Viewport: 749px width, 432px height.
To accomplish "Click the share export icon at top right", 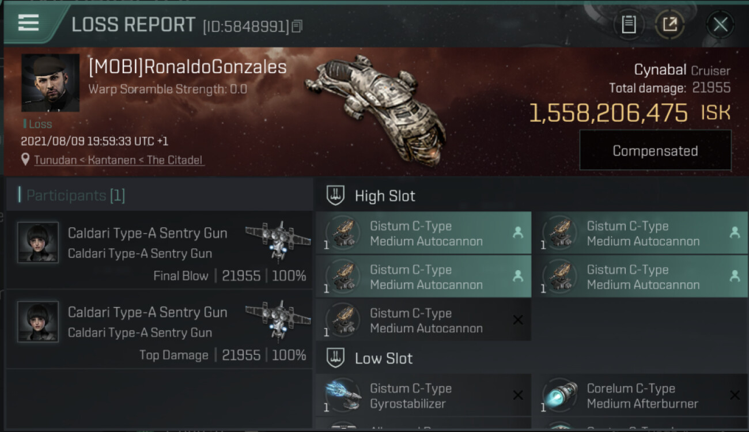I will (669, 25).
